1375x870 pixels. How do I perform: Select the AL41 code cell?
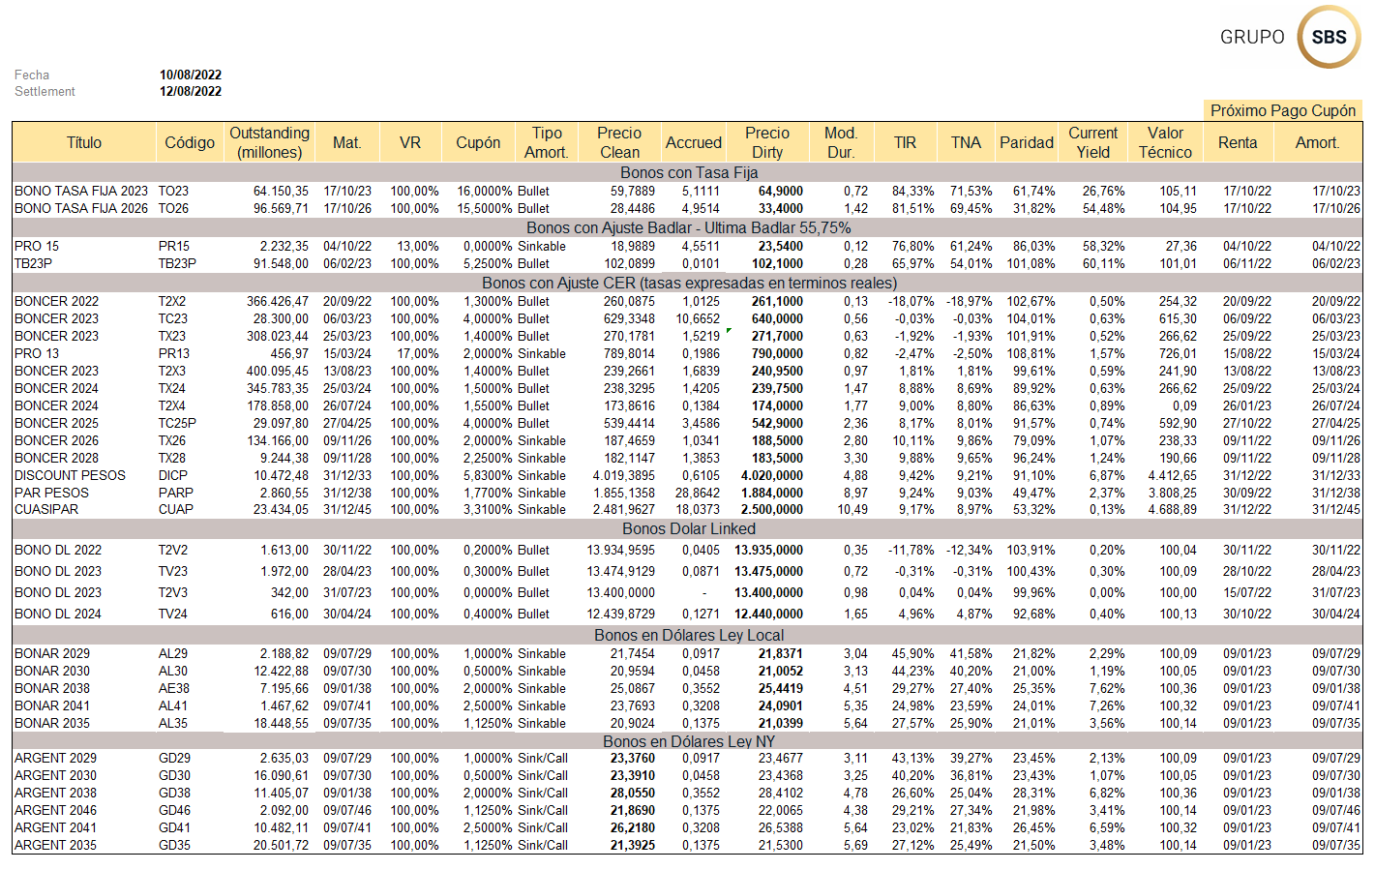tap(173, 705)
